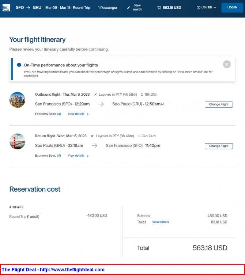The image size is (245, 275).
Task: Click the San Francisco city thumbnail
Action: [x=17, y=100]
